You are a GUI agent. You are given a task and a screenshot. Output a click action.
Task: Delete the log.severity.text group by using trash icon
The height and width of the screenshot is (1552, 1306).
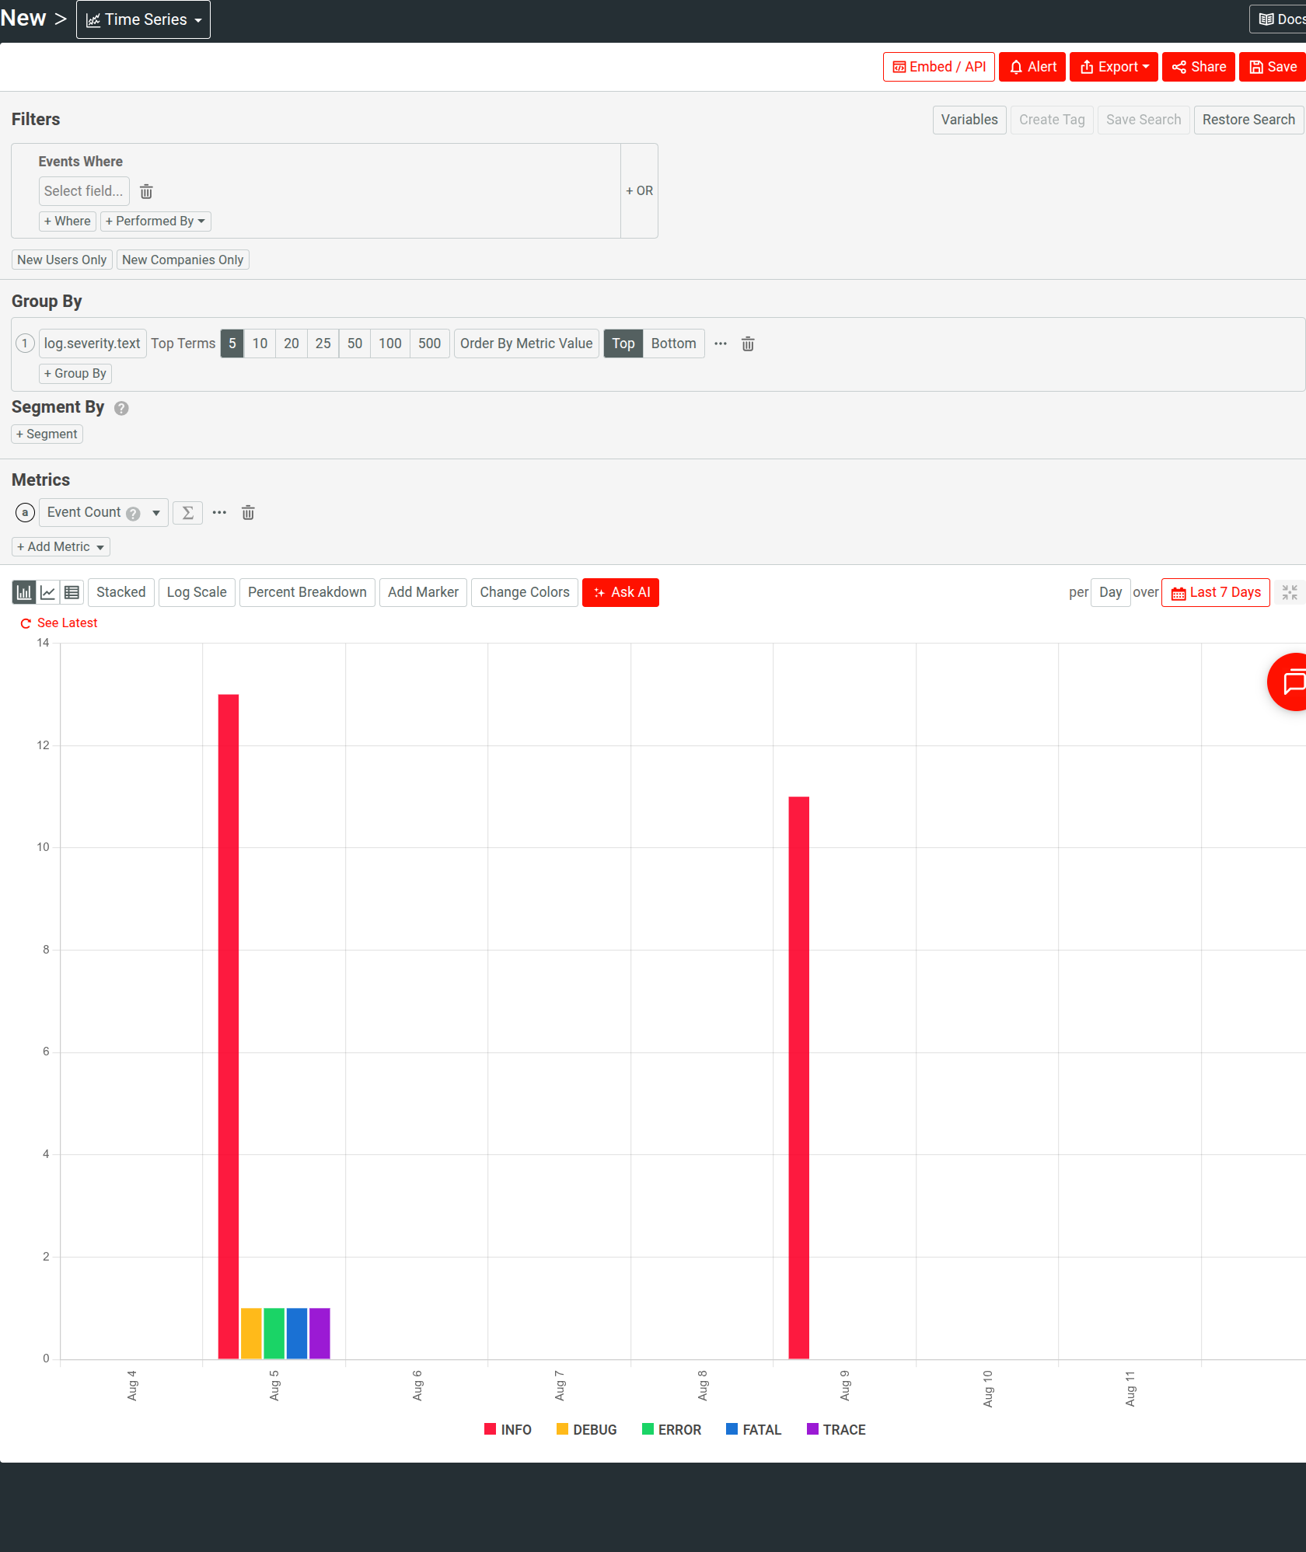point(747,344)
